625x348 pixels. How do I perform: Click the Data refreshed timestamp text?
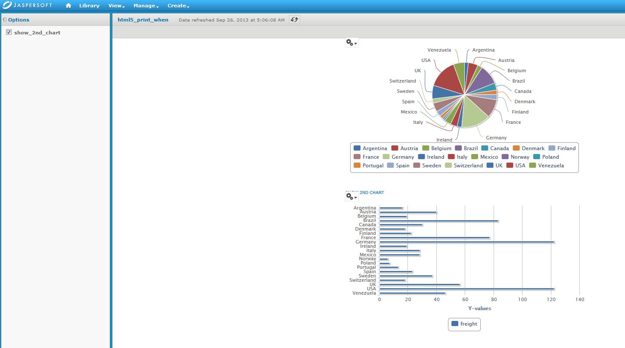coord(231,20)
